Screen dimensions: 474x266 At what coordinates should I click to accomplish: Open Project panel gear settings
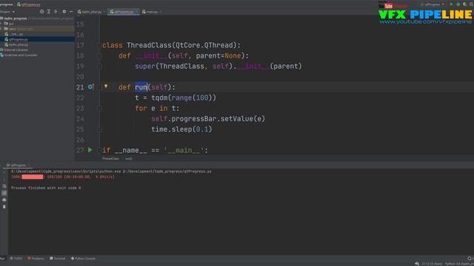point(64,12)
